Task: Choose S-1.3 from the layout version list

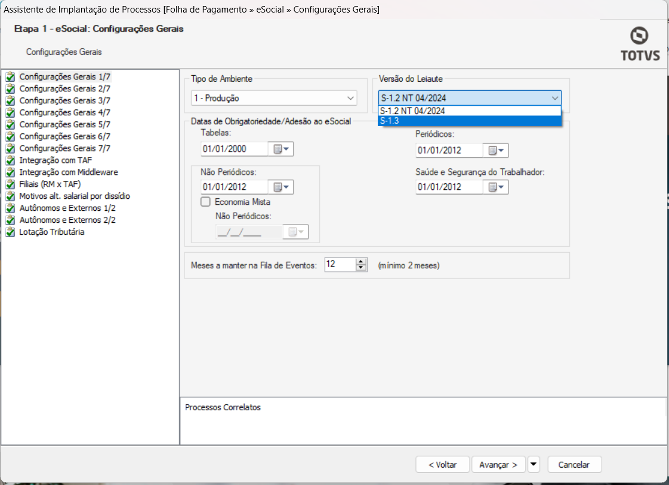Action: (x=469, y=121)
